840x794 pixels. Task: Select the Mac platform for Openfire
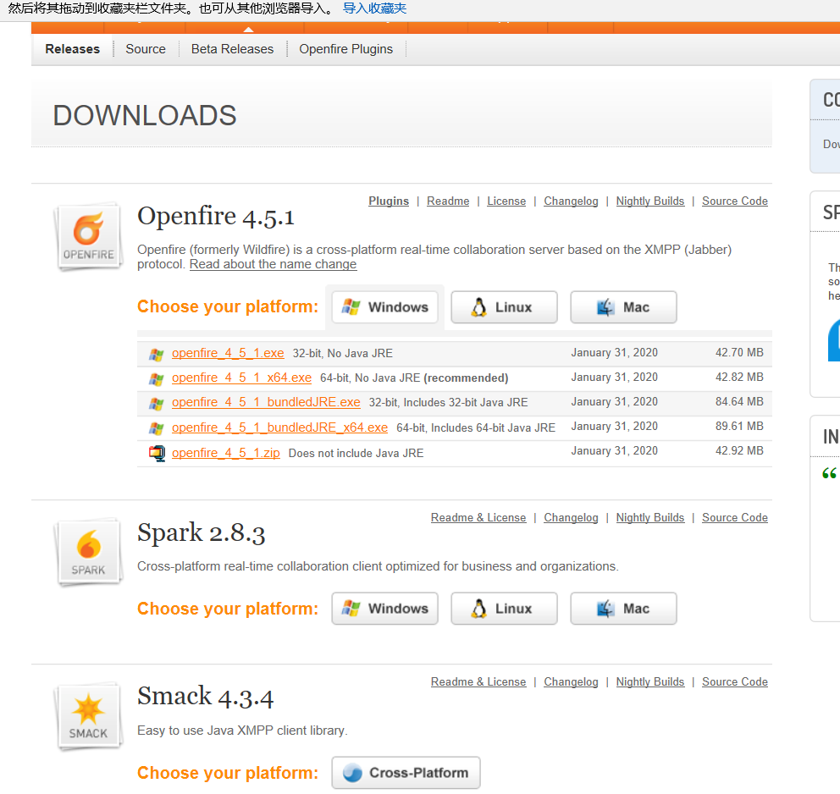click(x=623, y=307)
